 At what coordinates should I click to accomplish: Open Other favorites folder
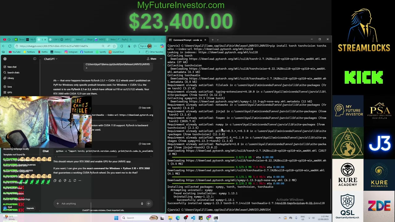pyautogui.click(x=155, y=52)
